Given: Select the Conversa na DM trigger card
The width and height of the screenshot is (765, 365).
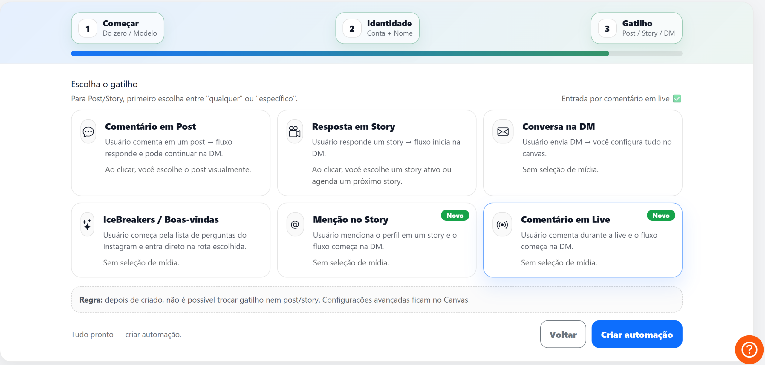Looking at the screenshot, I should click(582, 153).
